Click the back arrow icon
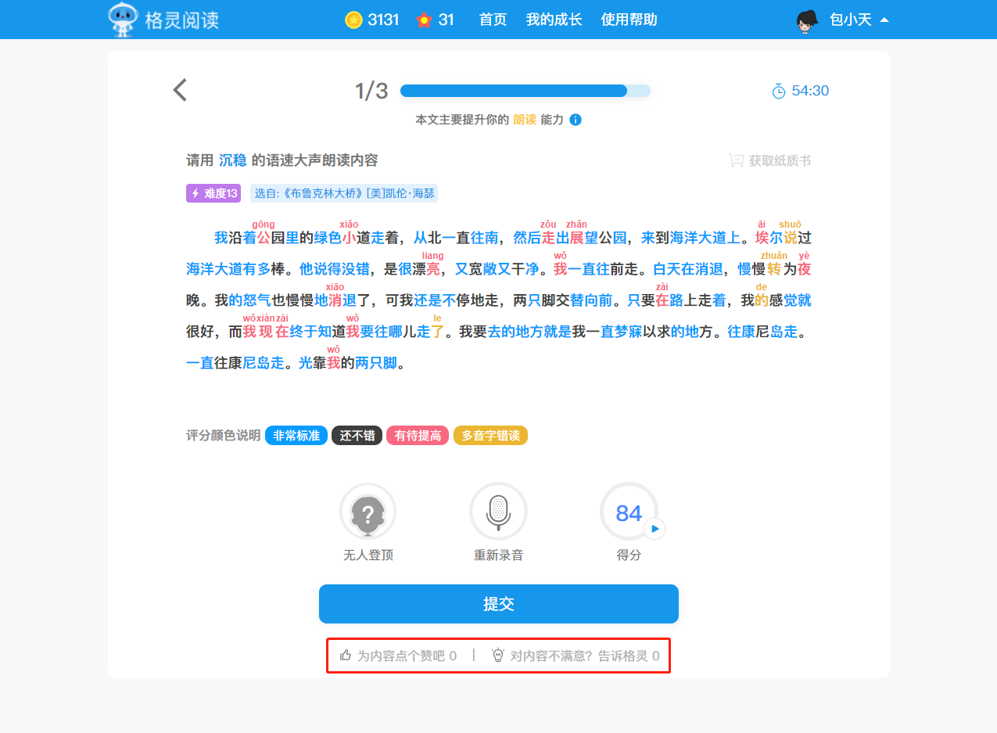Viewport: 997px width, 733px height. (181, 91)
